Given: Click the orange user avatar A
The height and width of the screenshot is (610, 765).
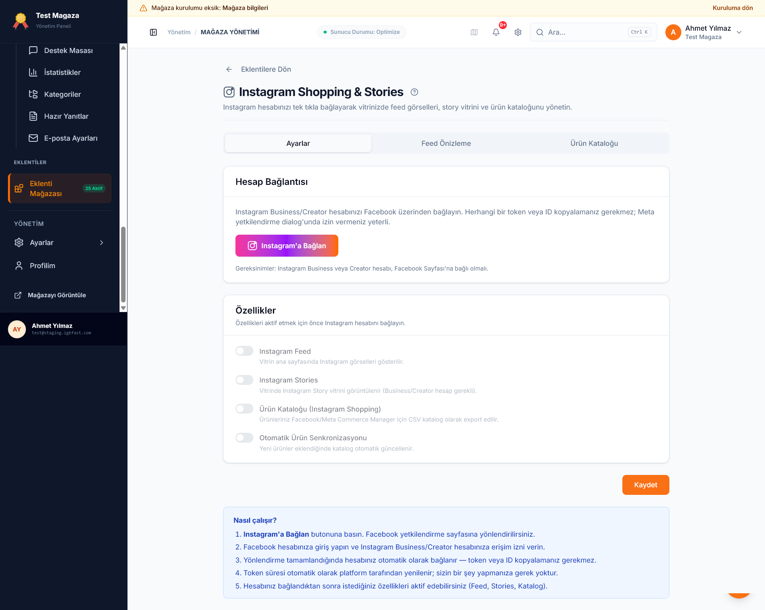Looking at the screenshot, I should 673,32.
